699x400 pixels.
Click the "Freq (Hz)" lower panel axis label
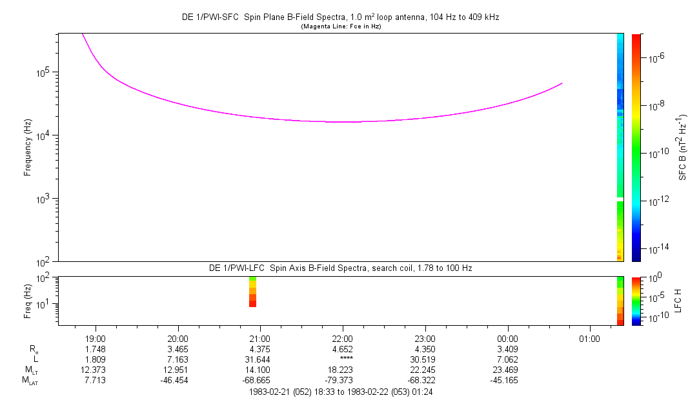[x=28, y=301]
